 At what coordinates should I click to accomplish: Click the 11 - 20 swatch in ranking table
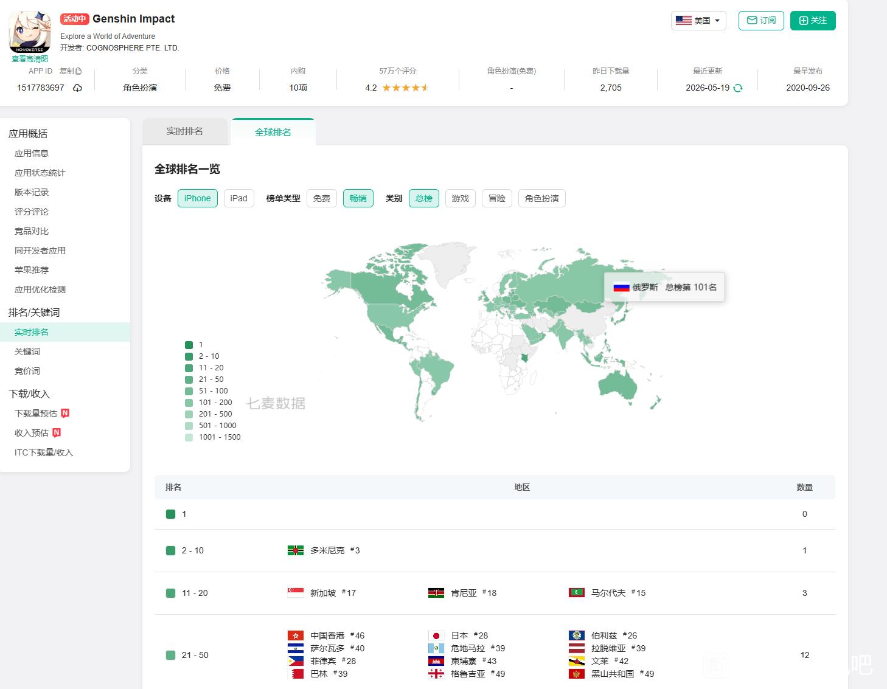pos(171,593)
